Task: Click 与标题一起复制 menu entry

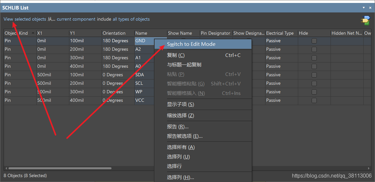Action: 184,65
